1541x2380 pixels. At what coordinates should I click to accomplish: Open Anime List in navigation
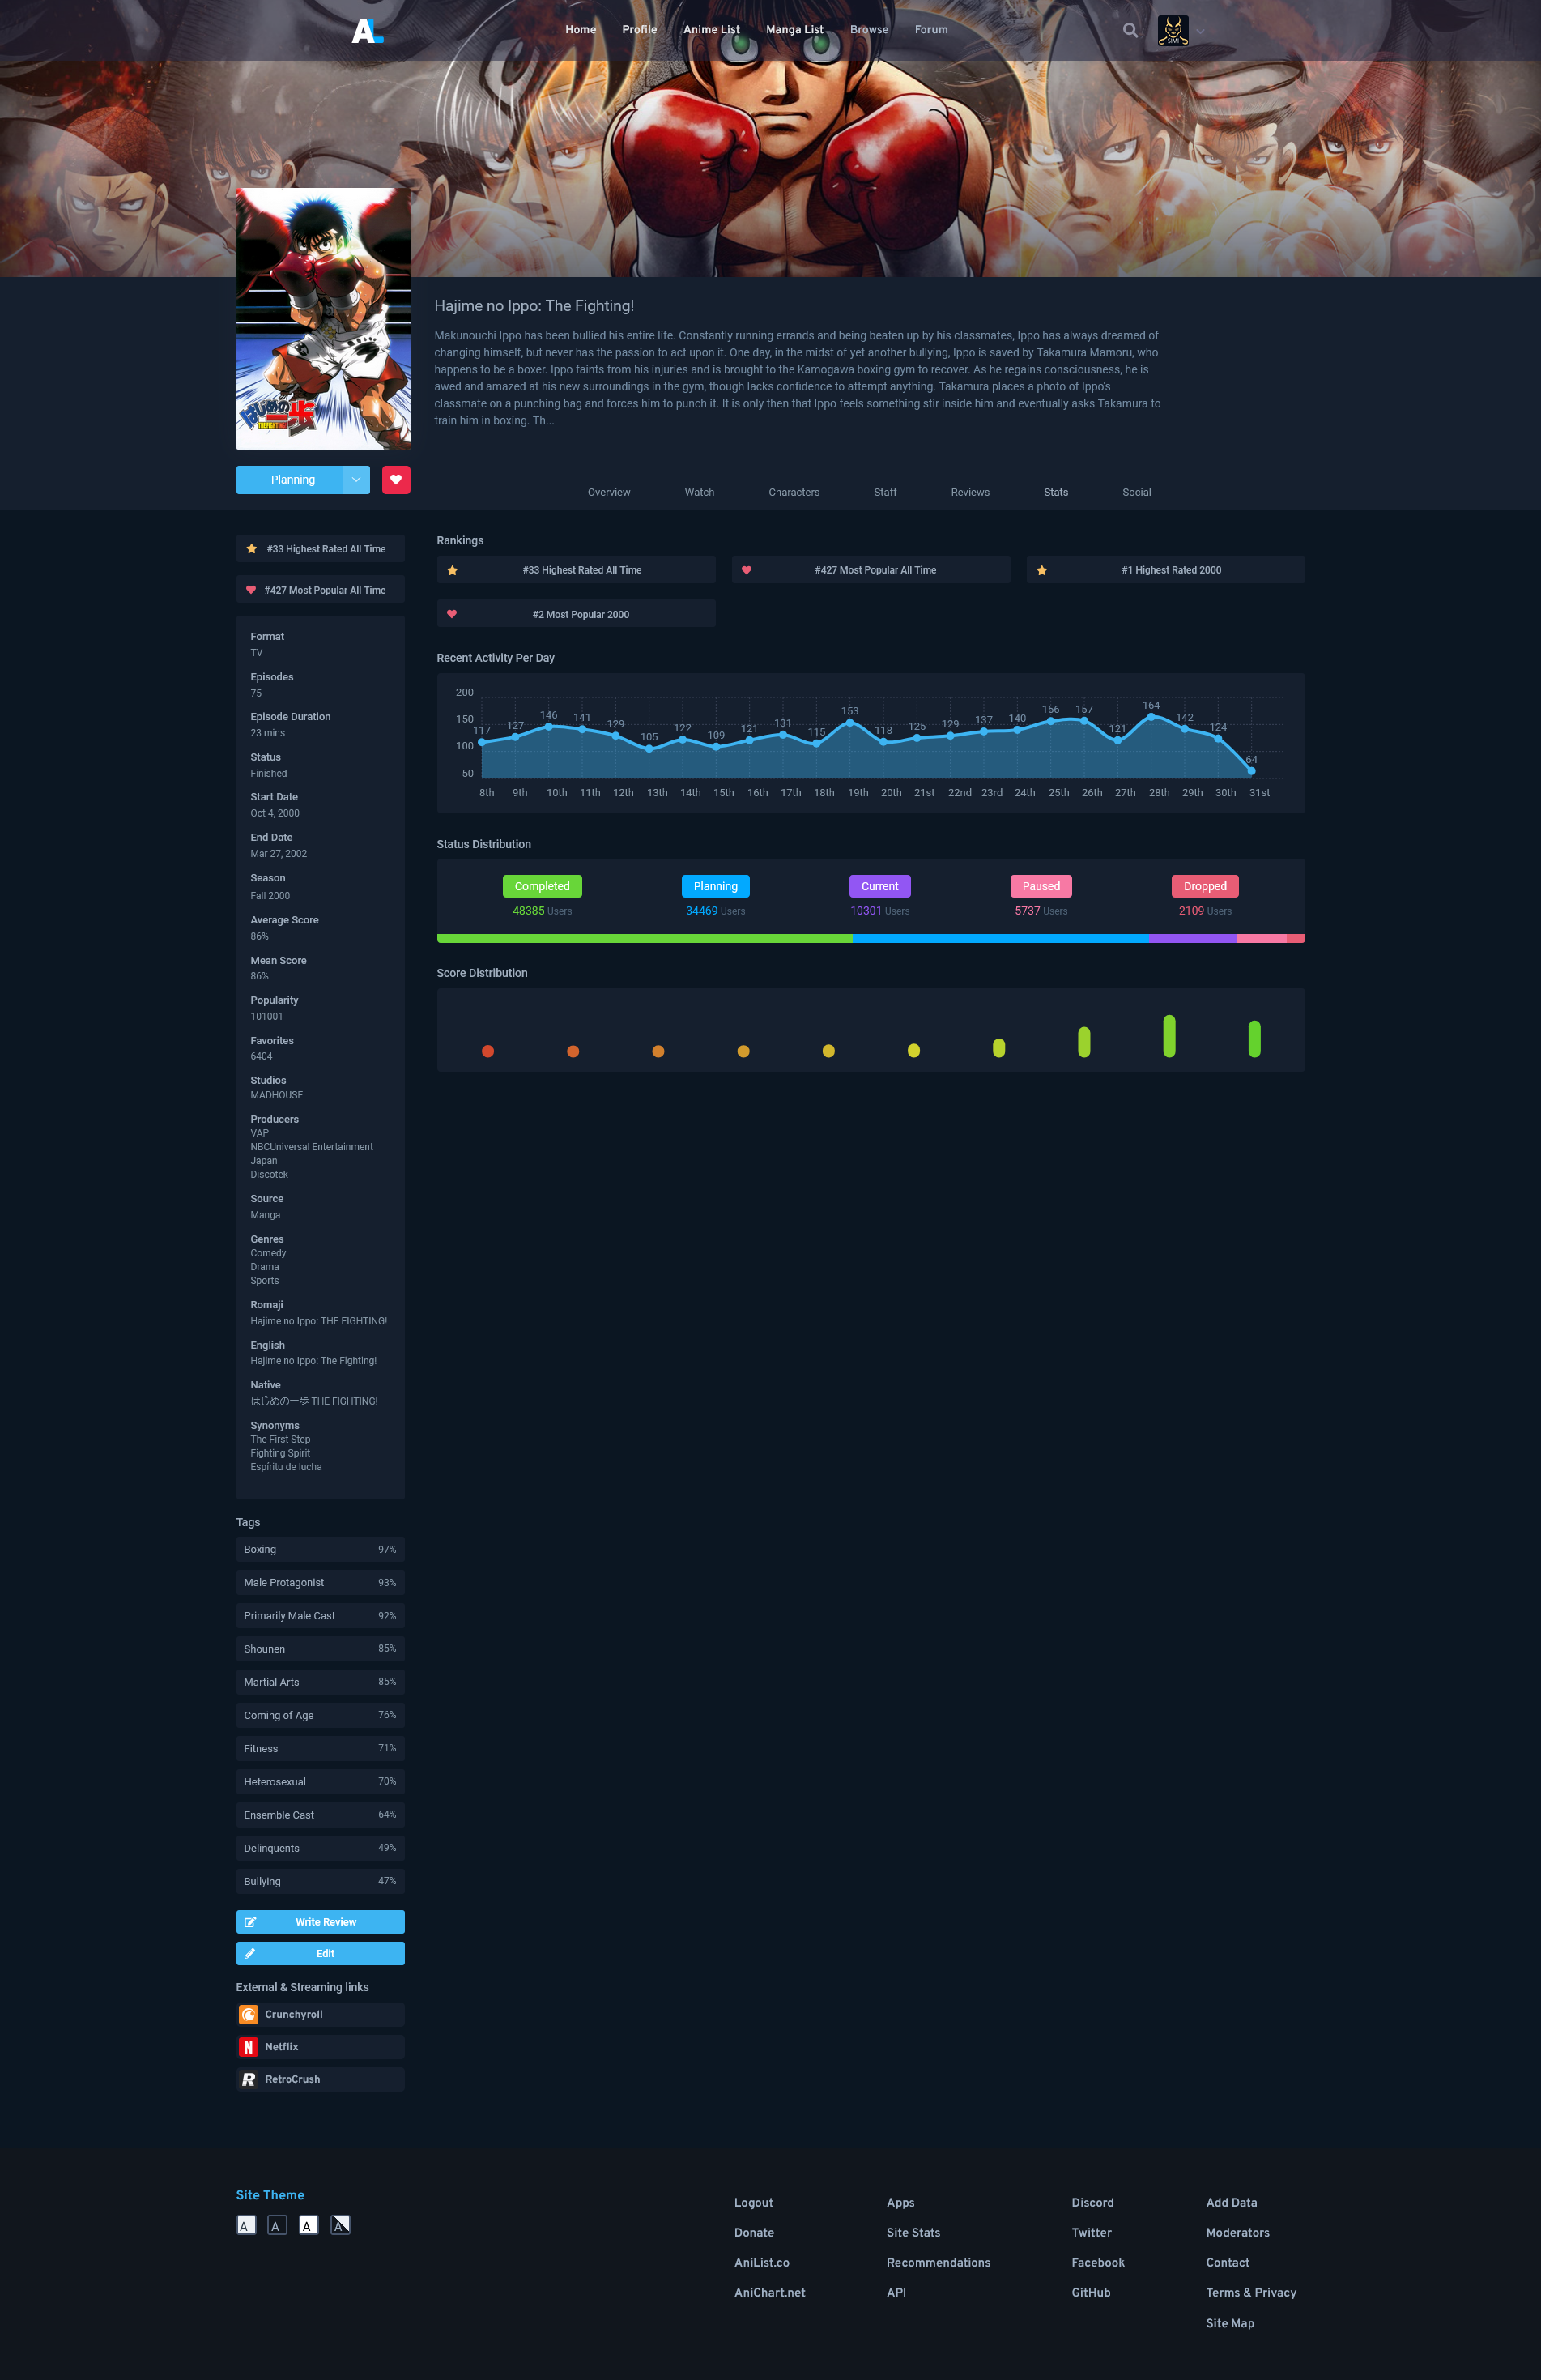[x=712, y=30]
